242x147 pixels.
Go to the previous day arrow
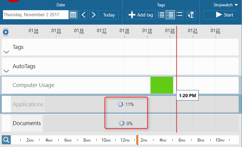pyautogui.click(x=84, y=15)
